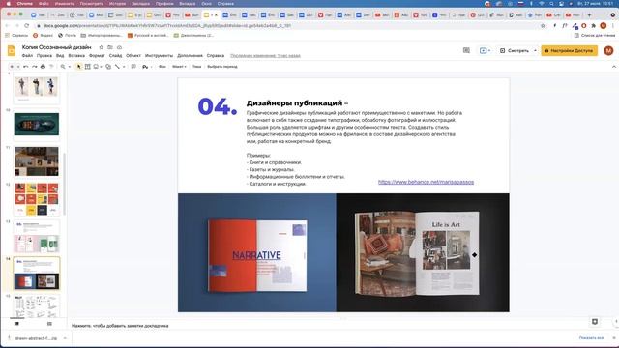Check cloud save status icon
Image resolution: width=619 pixels, height=348 pixels.
(x=119, y=47)
